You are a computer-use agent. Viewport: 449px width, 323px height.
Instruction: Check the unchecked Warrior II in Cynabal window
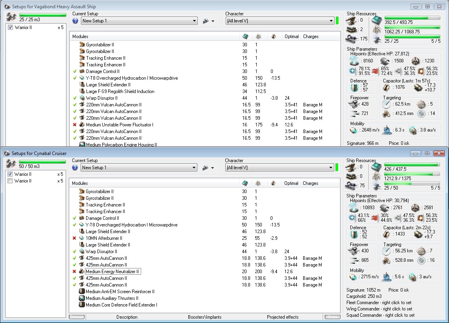10,181
